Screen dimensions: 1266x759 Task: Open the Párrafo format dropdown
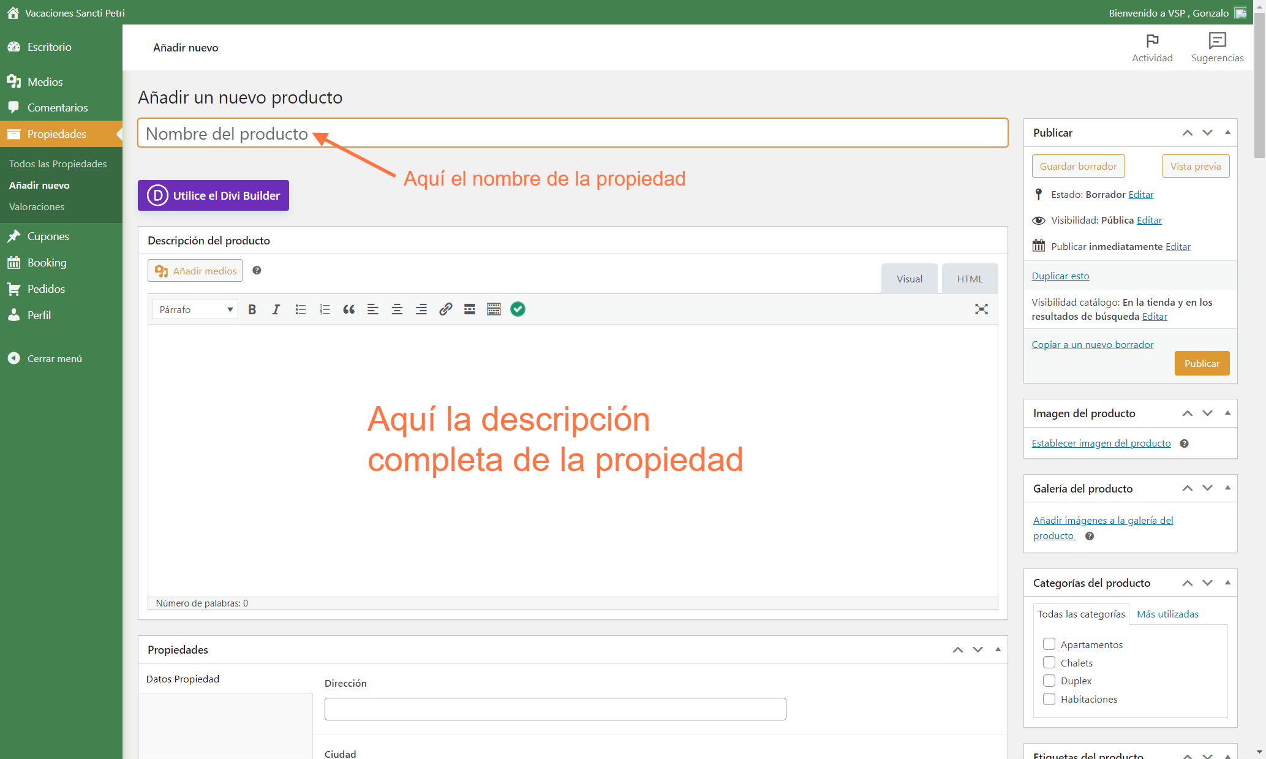coord(195,309)
